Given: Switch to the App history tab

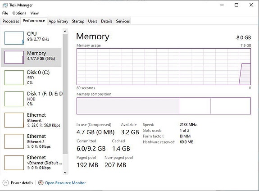Looking at the screenshot, I should 58,21.
